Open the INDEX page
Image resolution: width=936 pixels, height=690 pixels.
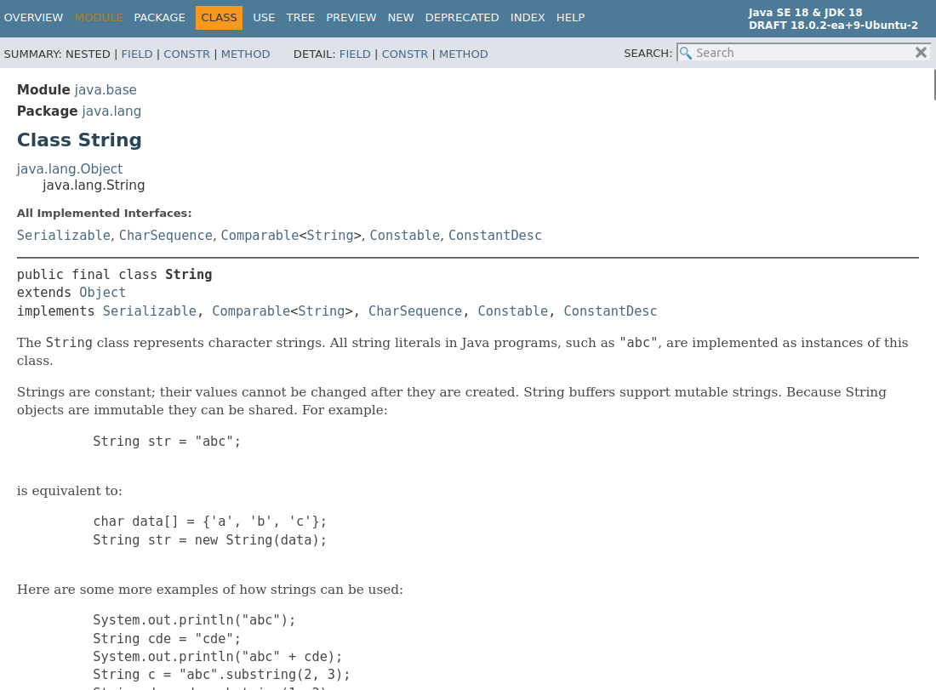click(x=528, y=17)
